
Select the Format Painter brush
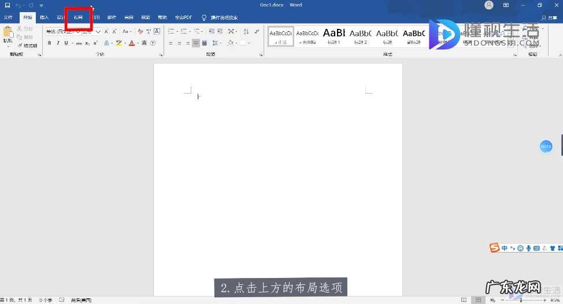[x=20, y=46]
